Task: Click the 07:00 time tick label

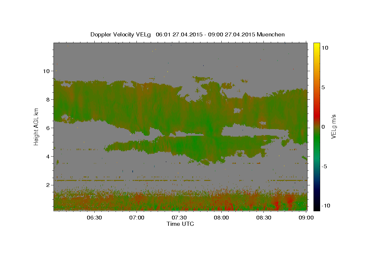Action: tap(137, 218)
